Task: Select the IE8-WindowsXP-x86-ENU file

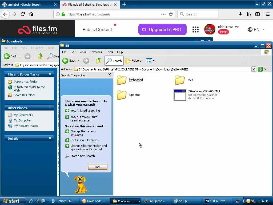Action: pyautogui.click(x=197, y=95)
